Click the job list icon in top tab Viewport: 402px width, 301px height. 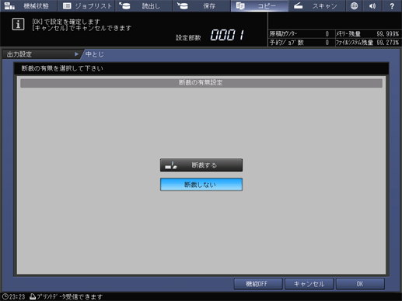[67, 5]
